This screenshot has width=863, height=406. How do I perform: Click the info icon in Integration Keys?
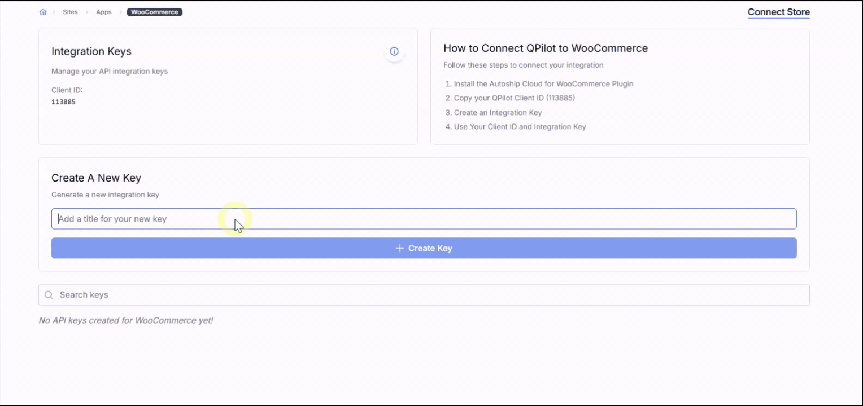point(394,51)
